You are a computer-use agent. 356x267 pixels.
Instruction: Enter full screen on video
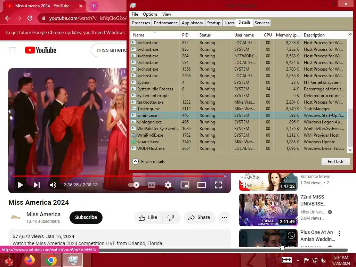click(x=218, y=185)
